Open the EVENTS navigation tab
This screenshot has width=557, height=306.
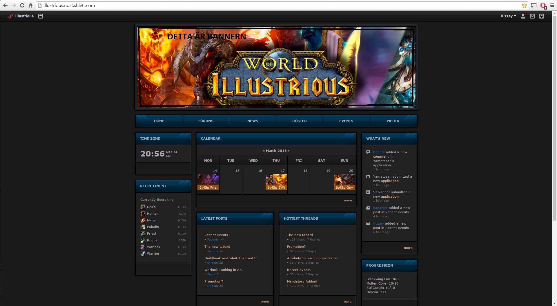tap(346, 121)
